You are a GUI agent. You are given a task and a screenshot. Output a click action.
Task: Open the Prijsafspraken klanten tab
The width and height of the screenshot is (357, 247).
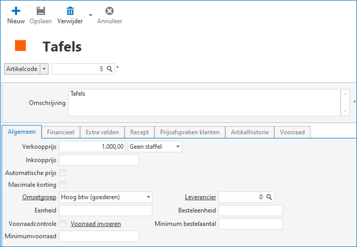pyautogui.click(x=190, y=132)
